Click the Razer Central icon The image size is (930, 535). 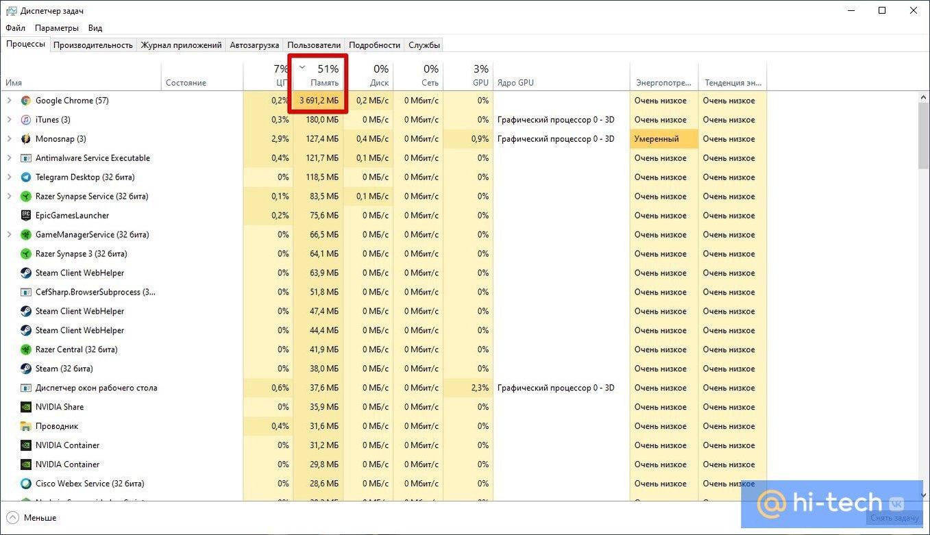pos(26,350)
